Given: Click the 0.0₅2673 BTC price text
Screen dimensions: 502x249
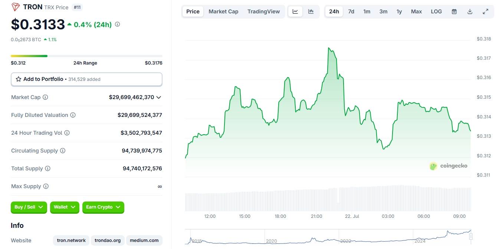Looking at the screenshot, I should pyautogui.click(x=26, y=40).
